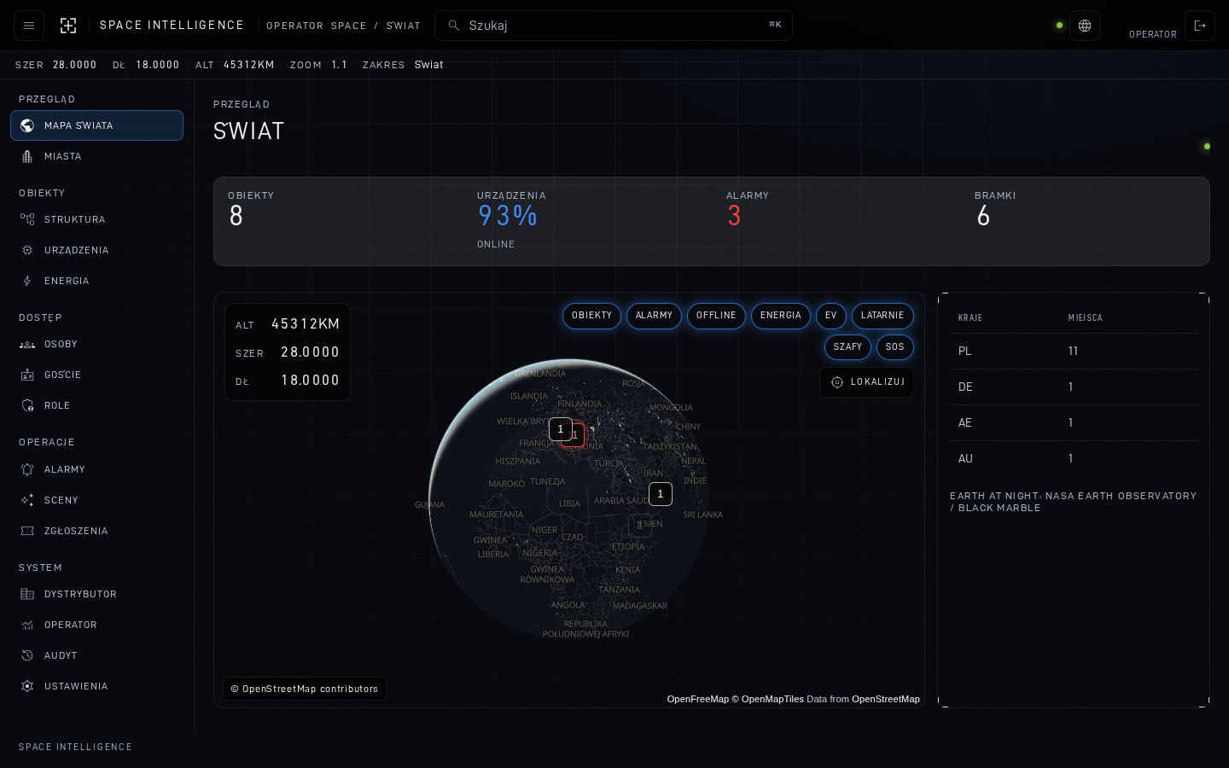Open Miasta in the sidebar
1229x768 pixels.
(96, 156)
